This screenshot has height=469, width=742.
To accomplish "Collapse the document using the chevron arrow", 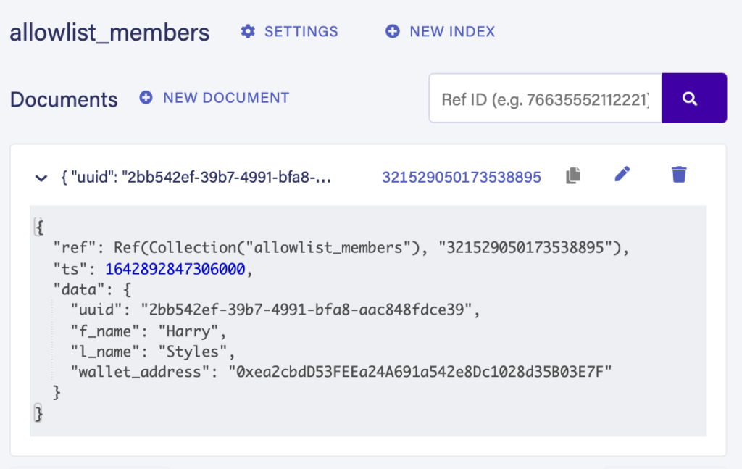I will pyautogui.click(x=41, y=177).
